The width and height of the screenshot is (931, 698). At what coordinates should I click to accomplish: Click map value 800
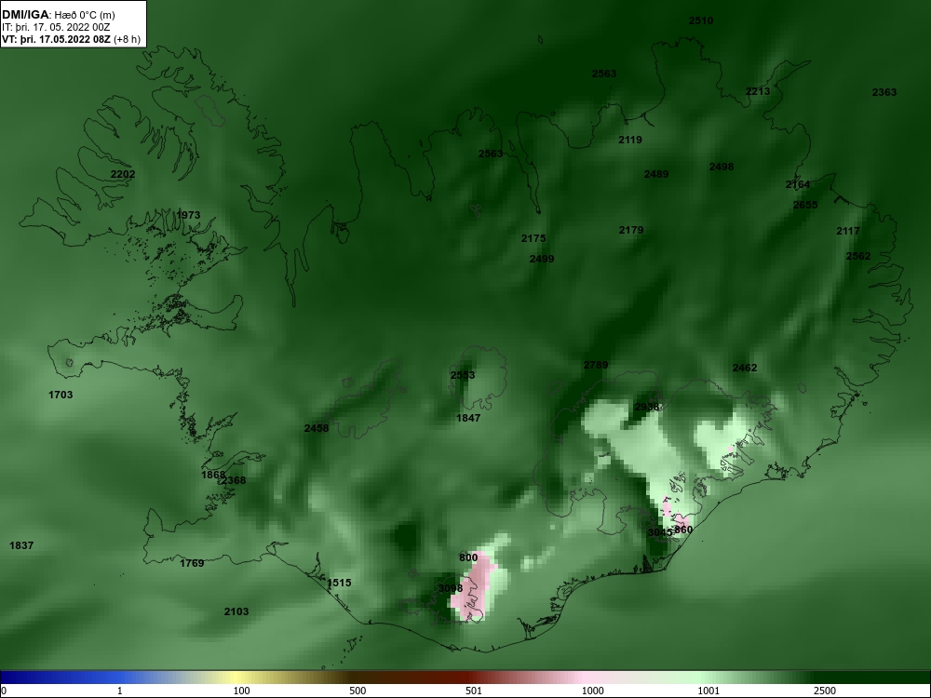[x=468, y=557]
